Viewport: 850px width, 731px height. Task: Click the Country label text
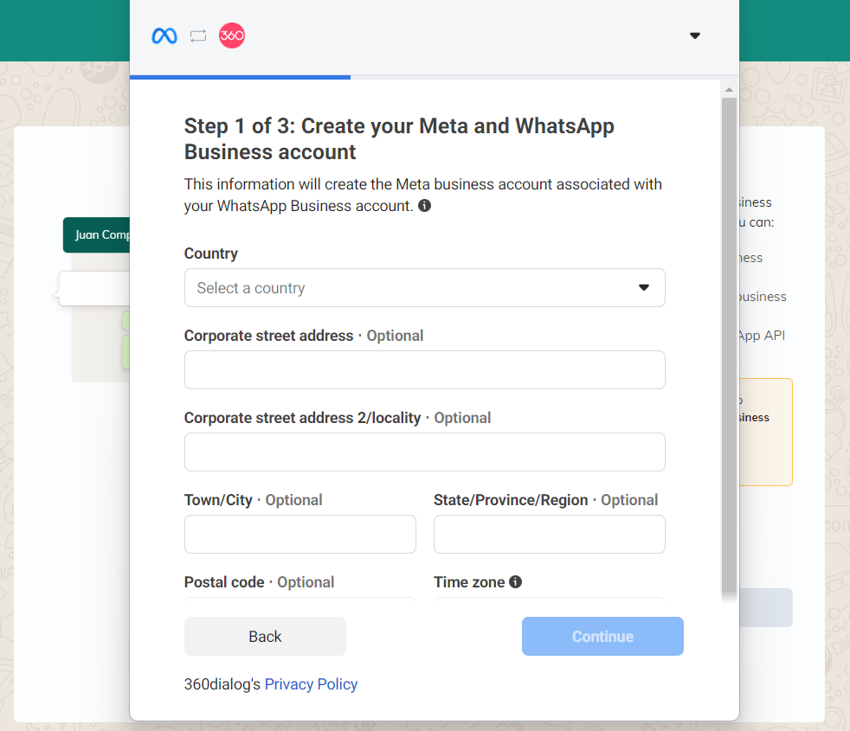click(x=211, y=253)
